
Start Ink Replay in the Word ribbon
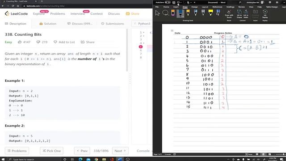[x=265, y=14]
